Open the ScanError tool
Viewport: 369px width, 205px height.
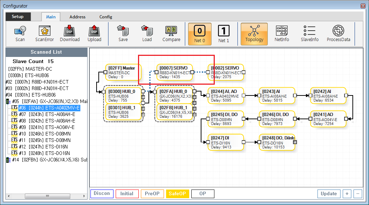pos(44,34)
